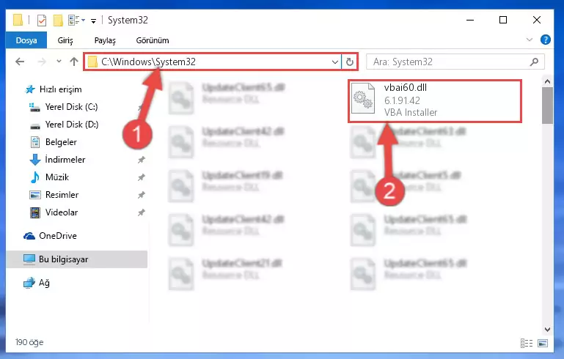Expand the address bar history dropdown
Image resolution: width=564 pixels, height=359 pixels.
335,62
